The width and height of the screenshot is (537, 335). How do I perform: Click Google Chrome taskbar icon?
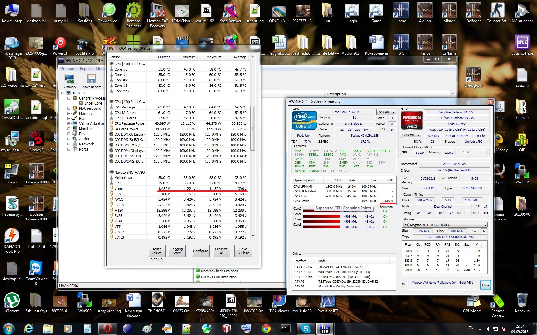click(x=266, y=328)
